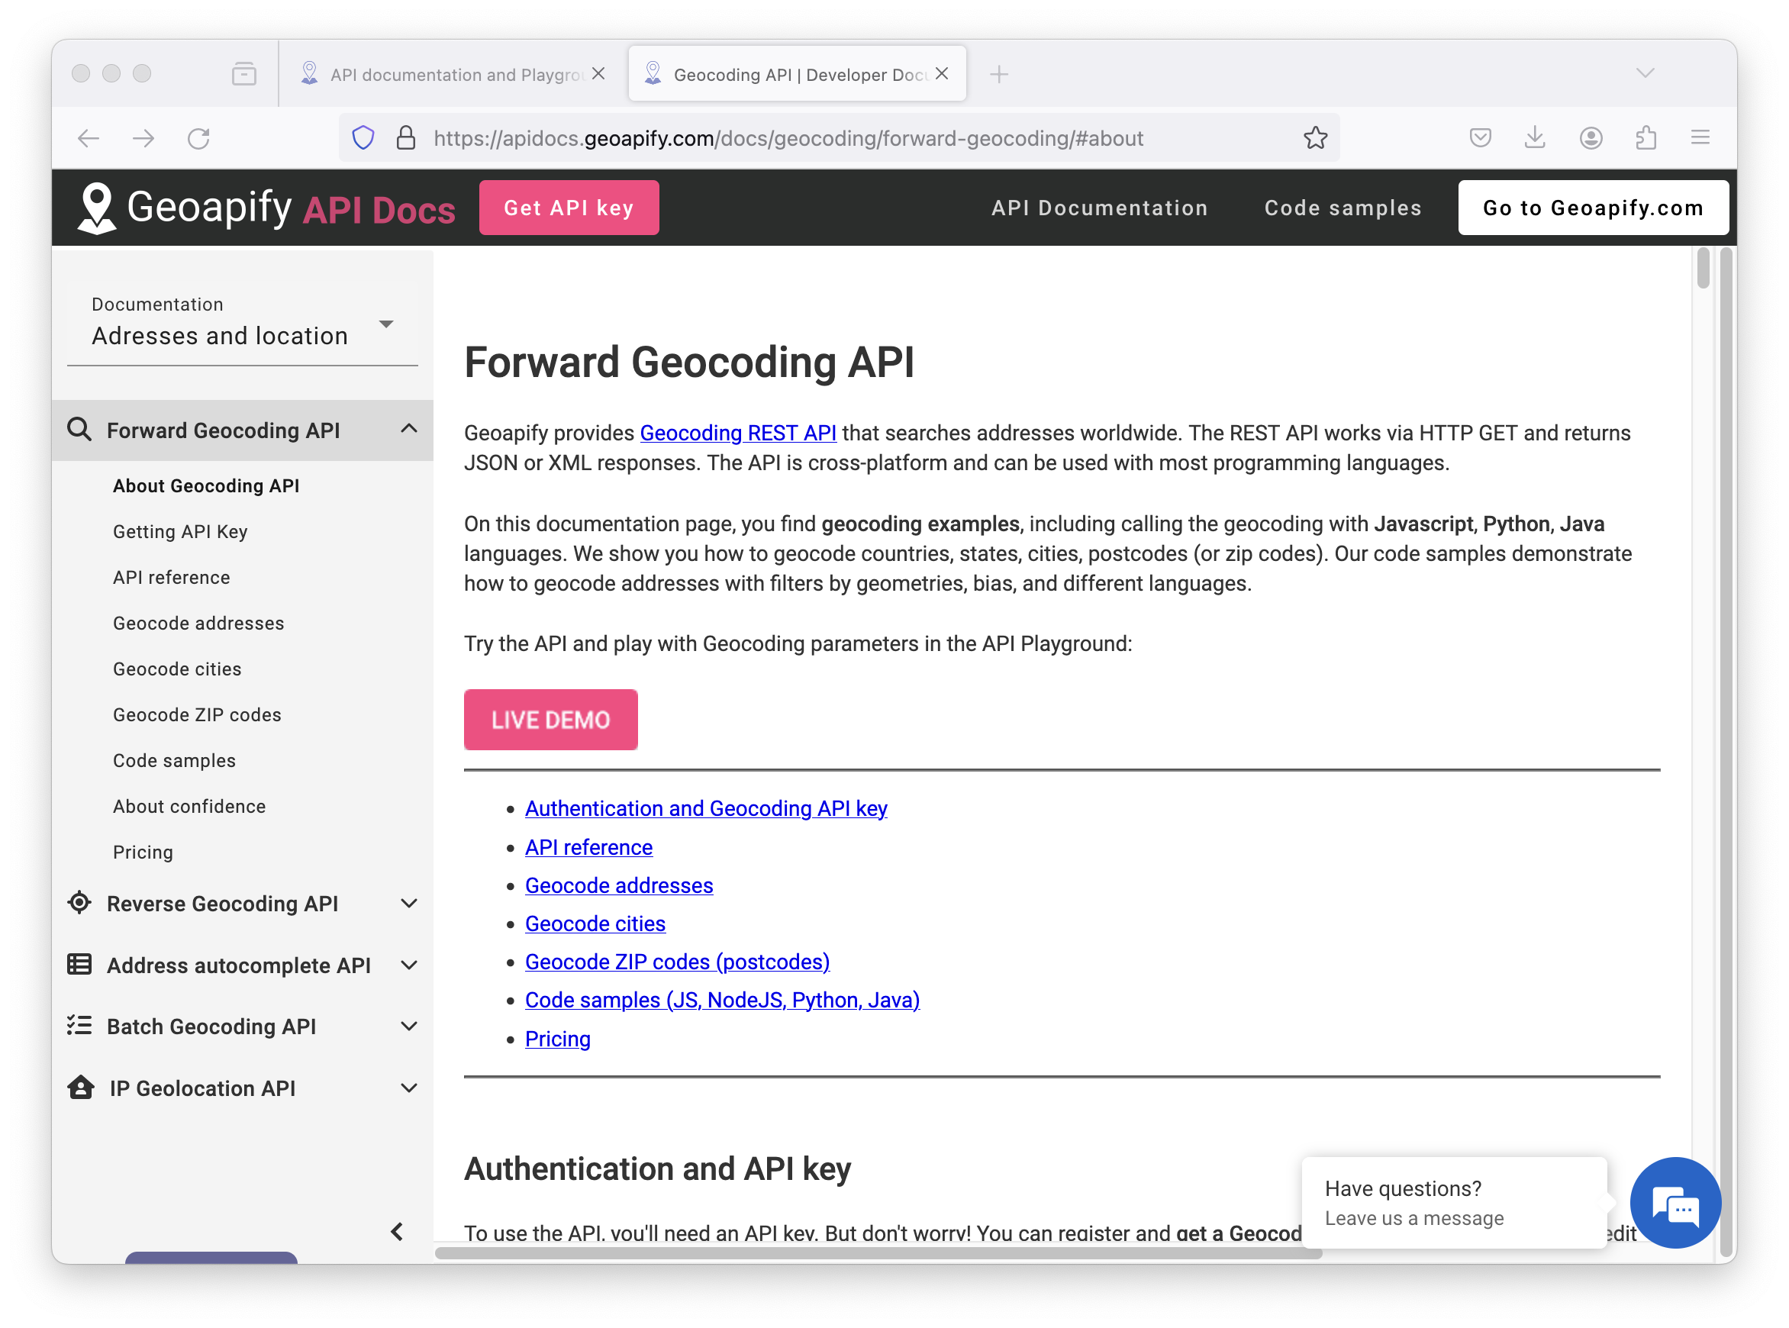Follow the Geocode cities content link
The image size is (1789, 1328).
(x=595, y=923)
